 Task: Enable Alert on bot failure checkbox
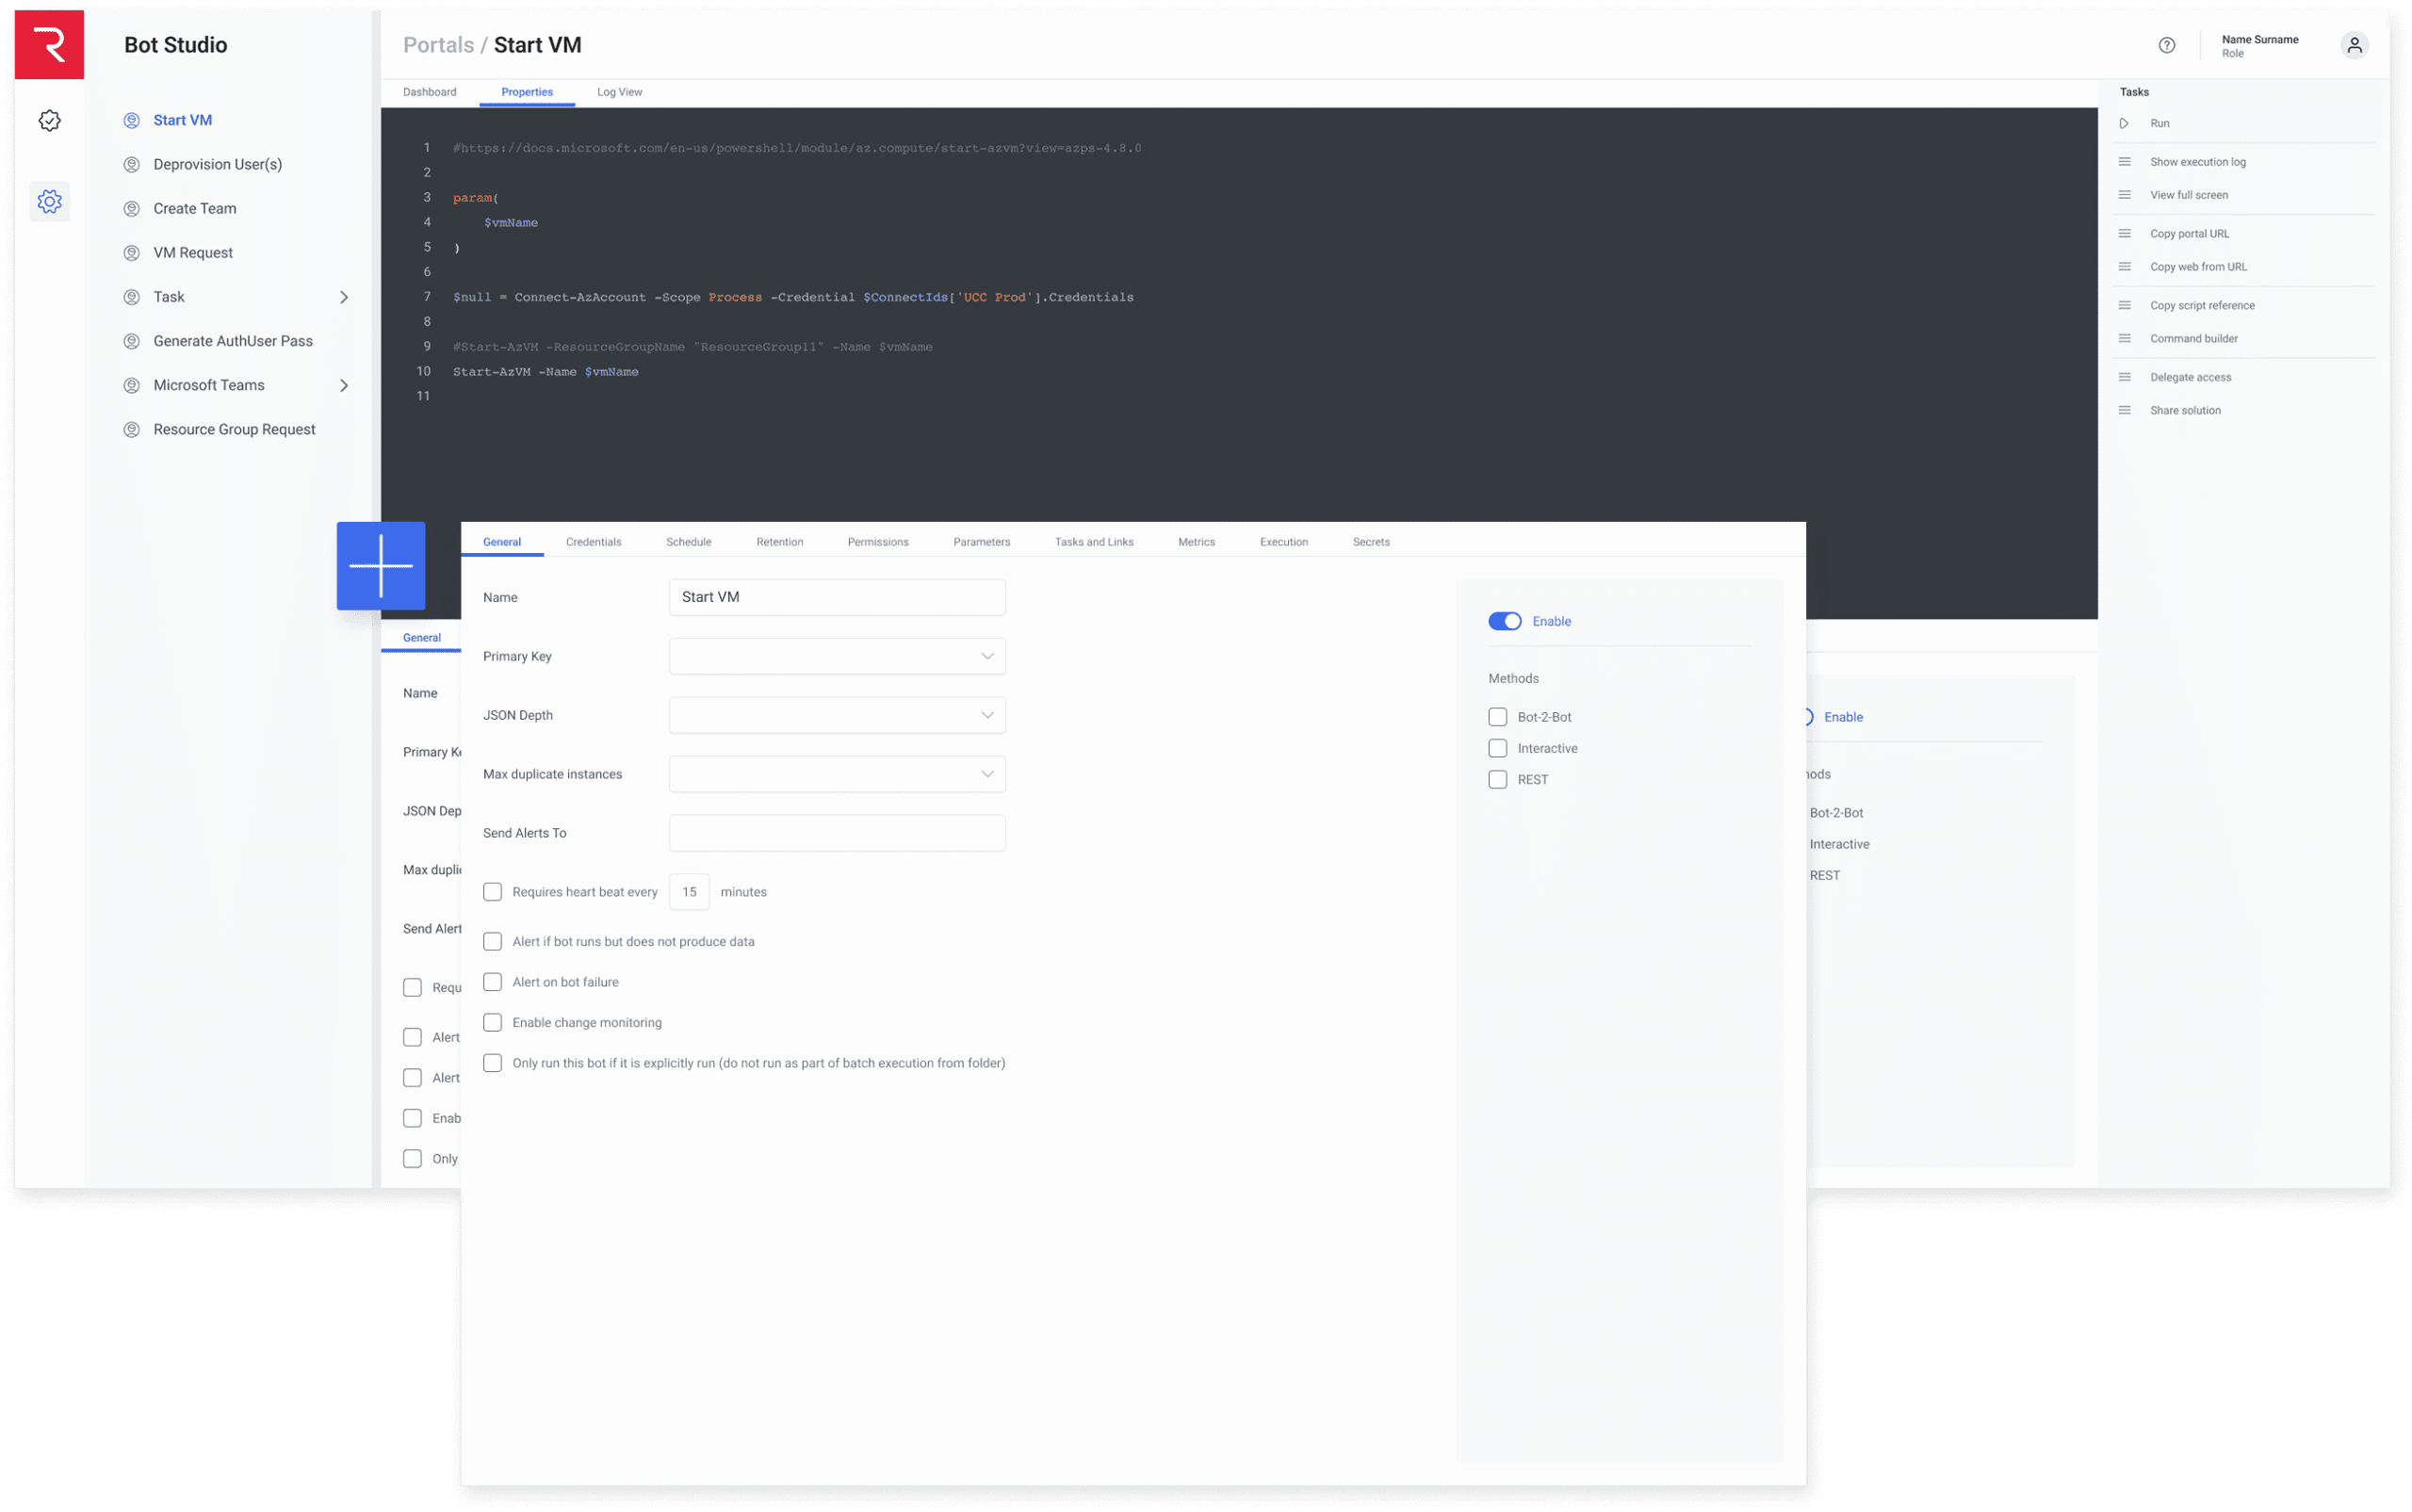pos(492,982)
